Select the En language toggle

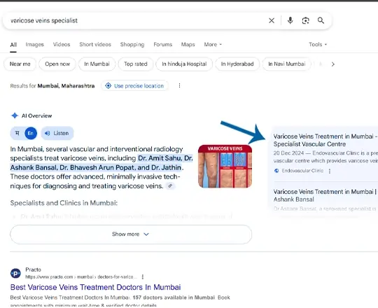click(x=31, y=133)
